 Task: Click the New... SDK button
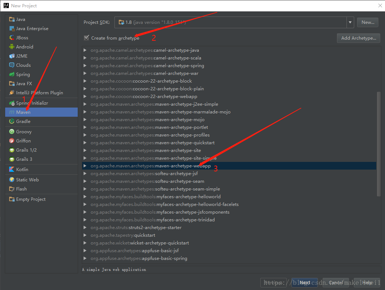[367, 22]
